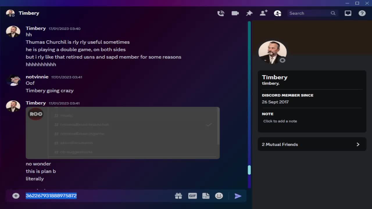Click the chat scrollbar thumb
Viewport: 372px width, 209px height.
(x=249, y=170)
